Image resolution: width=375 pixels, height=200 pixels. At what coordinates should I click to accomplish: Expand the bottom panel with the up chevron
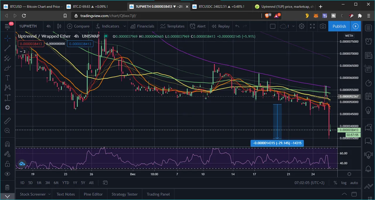point(344,194)
